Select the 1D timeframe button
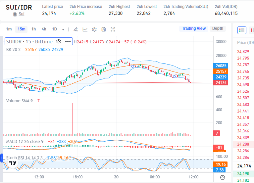The height and width of the screenshot is (183, 254). pos(54,29)
